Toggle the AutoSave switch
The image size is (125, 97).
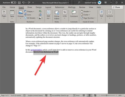13,3
